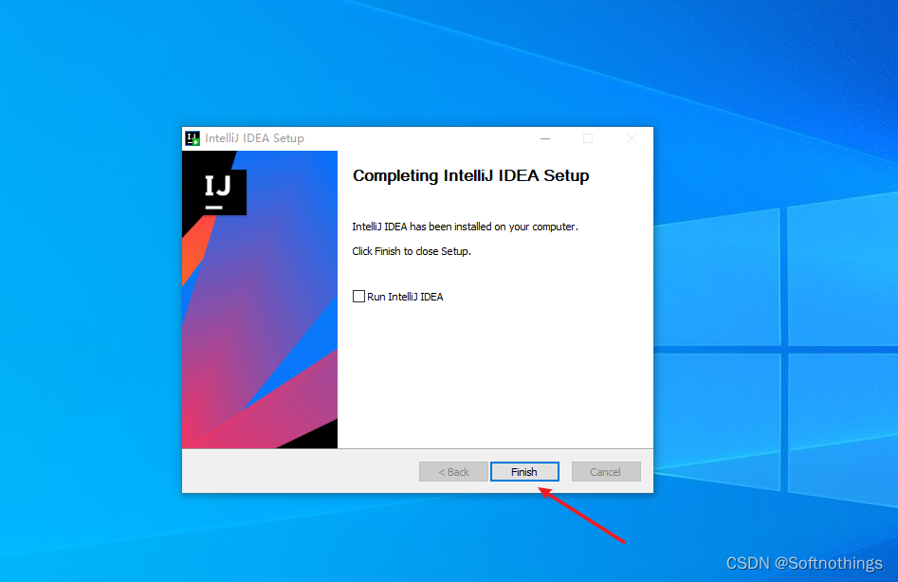Viewport: 898px width, 582px height.
Task: Close the IntelliJ IDEA Setup window
Action: click(632, 138)
